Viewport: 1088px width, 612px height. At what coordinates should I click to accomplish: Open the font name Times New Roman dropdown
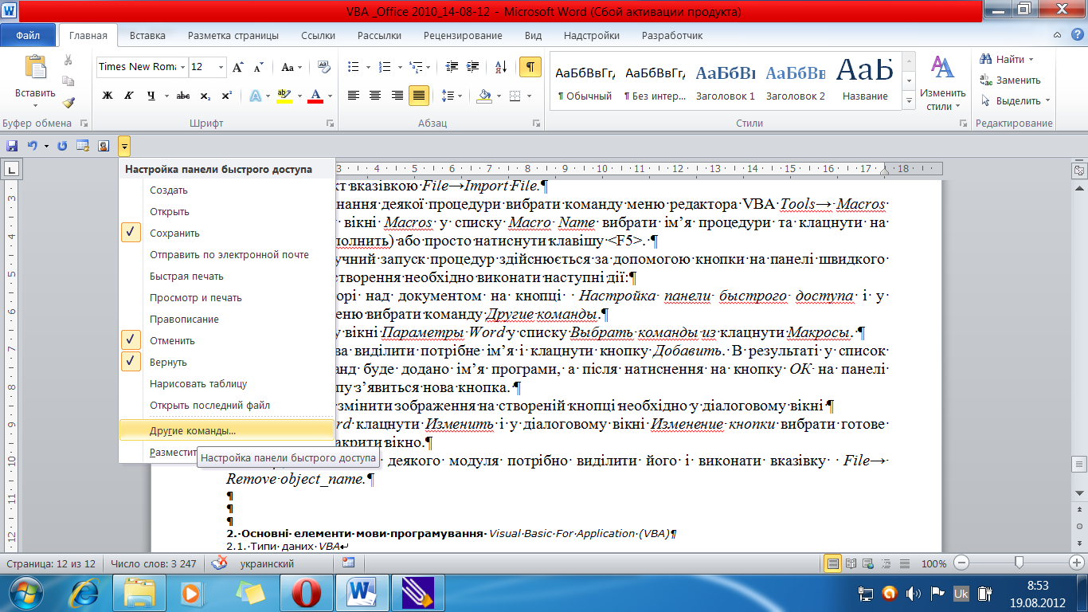182,68
